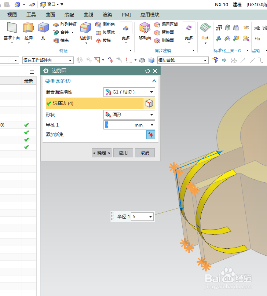Open synchronous modeling More (更多) gallery

tap(189, 33)
